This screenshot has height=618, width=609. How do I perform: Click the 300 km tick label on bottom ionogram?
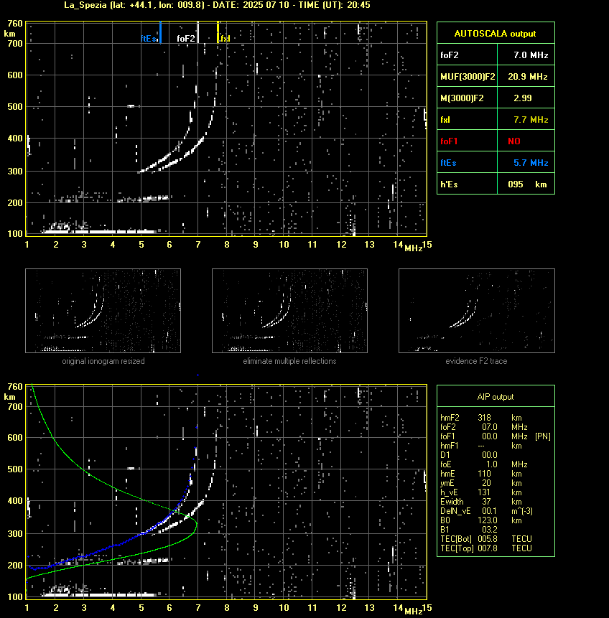pyautogui.click(x=15, y=533)
